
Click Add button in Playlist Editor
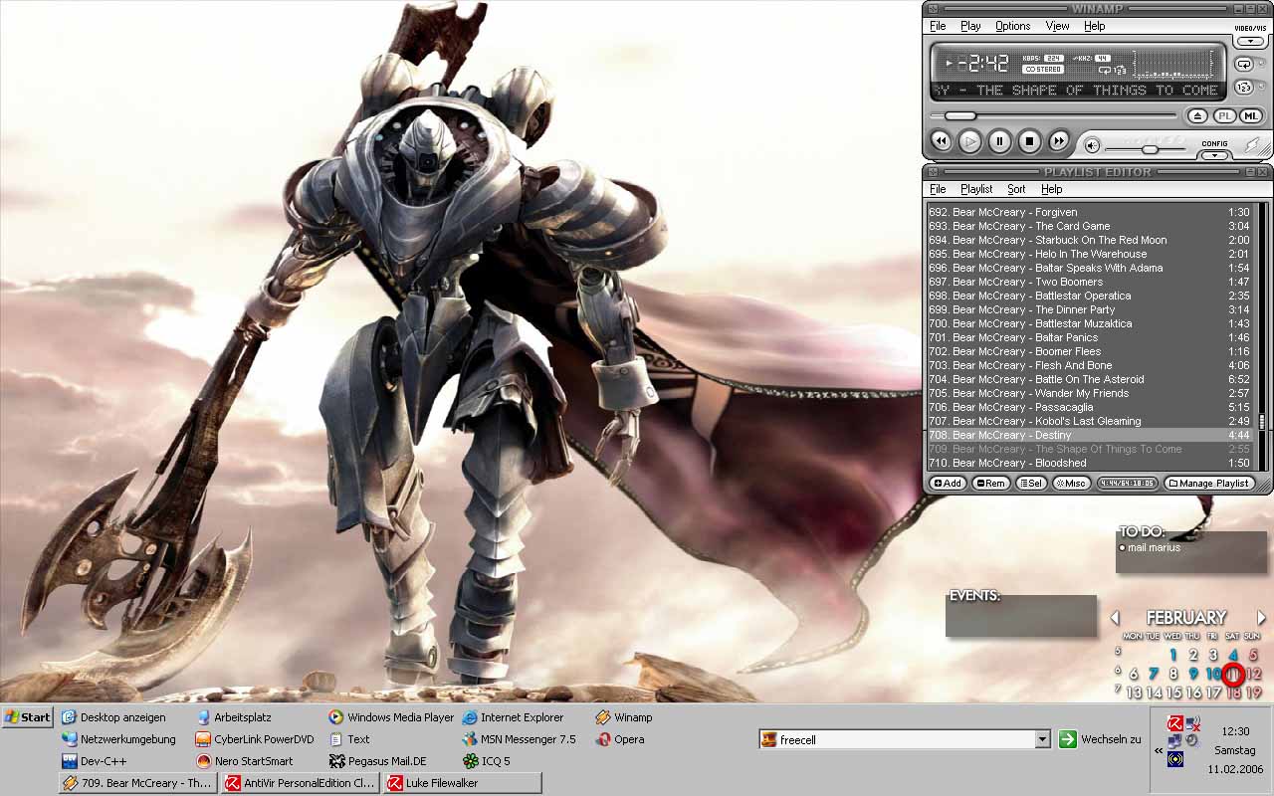tap(948, 484)
